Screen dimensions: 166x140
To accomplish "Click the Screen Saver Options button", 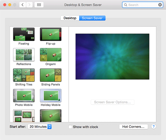I will [112, 102].
